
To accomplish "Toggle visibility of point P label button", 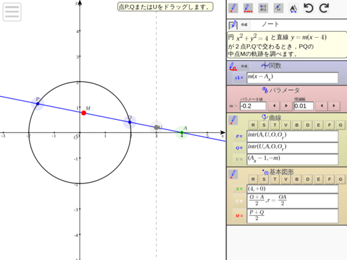I will click(x=239, y=136).
